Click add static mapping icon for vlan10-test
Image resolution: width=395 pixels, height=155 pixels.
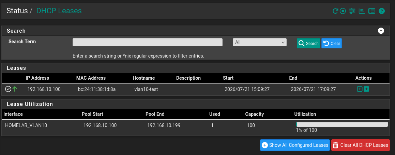tap(360, 89)
